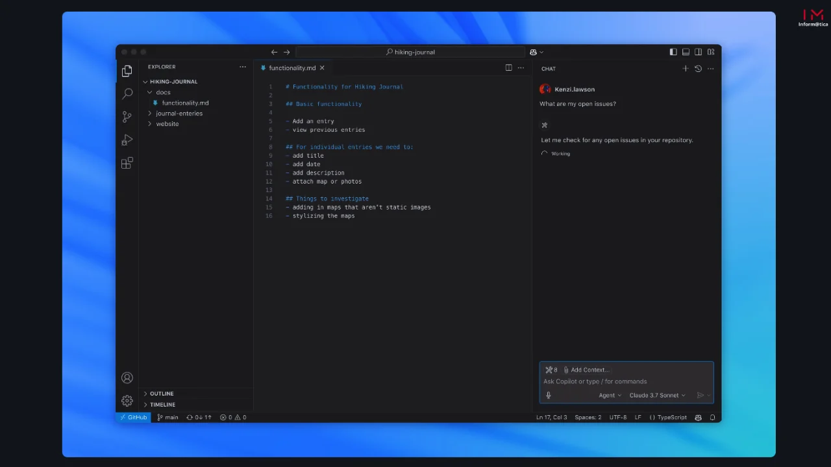This screenshot has width=831, height=467.
Task: Open the Copilot title bar menu
Action: point(536,52)
